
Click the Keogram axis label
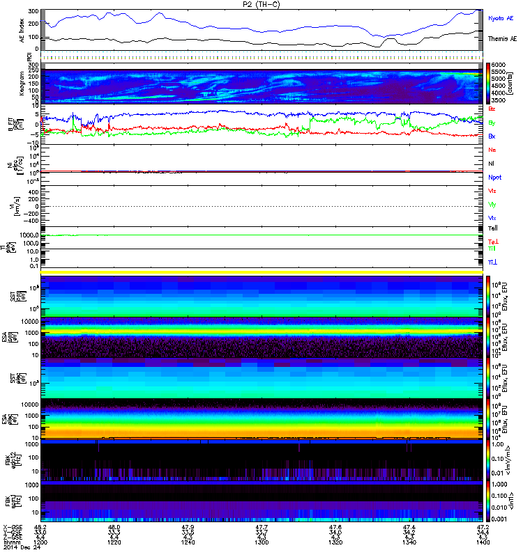click(22, 83)
